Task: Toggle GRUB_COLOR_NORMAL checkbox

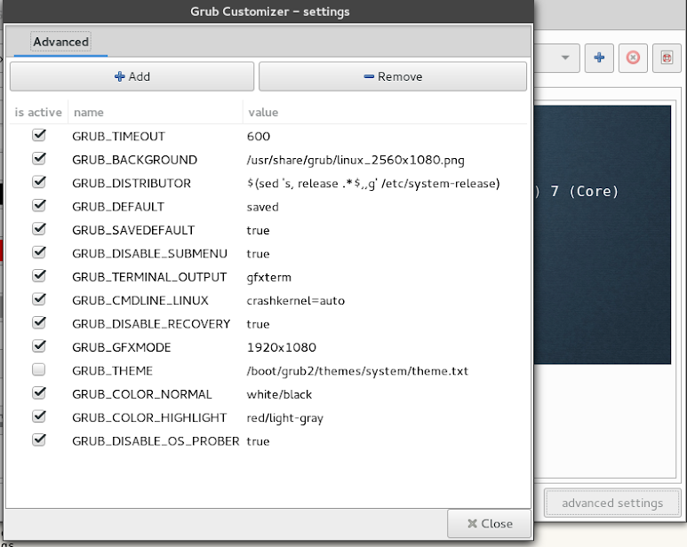Action: 39,393
